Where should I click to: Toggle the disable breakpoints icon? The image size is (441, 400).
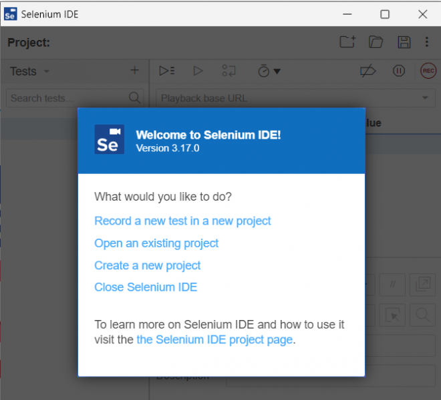(367, 71)
